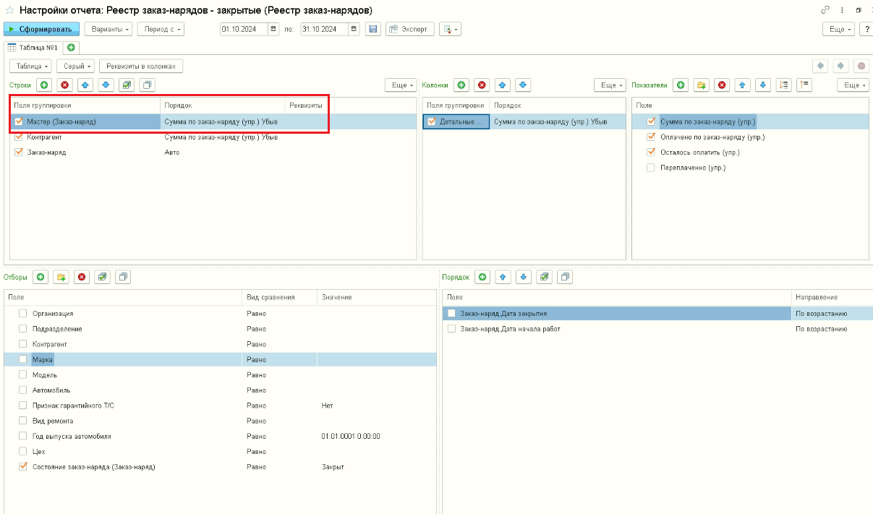Open the dropdown next to the Эксперт button

coord(451,29)
